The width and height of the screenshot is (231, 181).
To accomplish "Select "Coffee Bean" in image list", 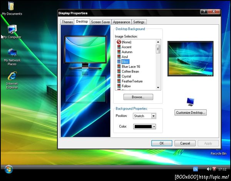I will click(x=130, y=71).
